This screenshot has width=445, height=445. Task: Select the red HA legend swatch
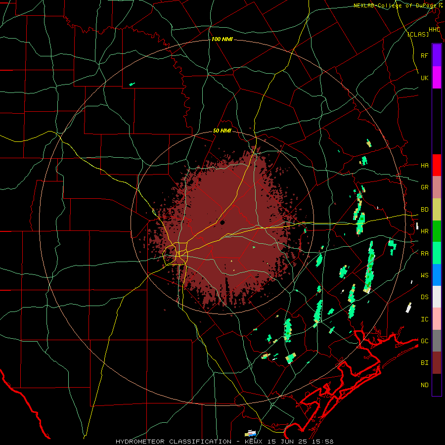pos(437,165)
